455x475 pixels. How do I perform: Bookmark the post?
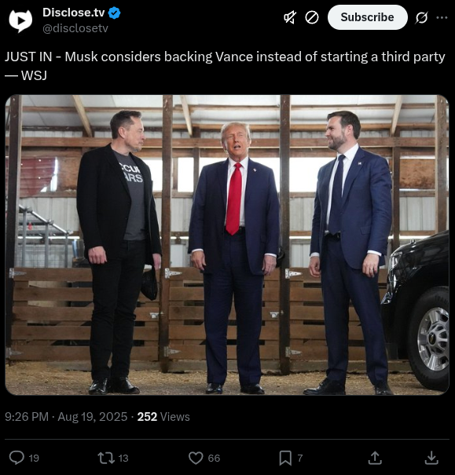[x=285, y=458]
